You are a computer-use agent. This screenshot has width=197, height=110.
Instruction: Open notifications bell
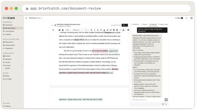pos(186,18)
